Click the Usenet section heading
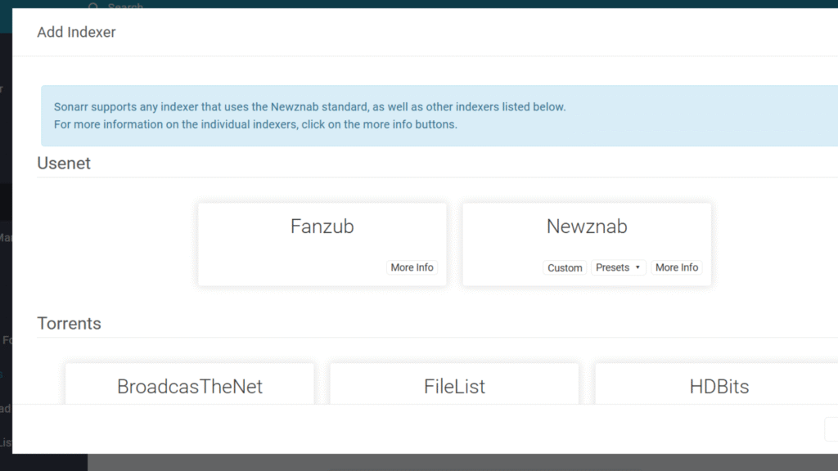Viewport: 838px width, 471px height. [64, 164]
